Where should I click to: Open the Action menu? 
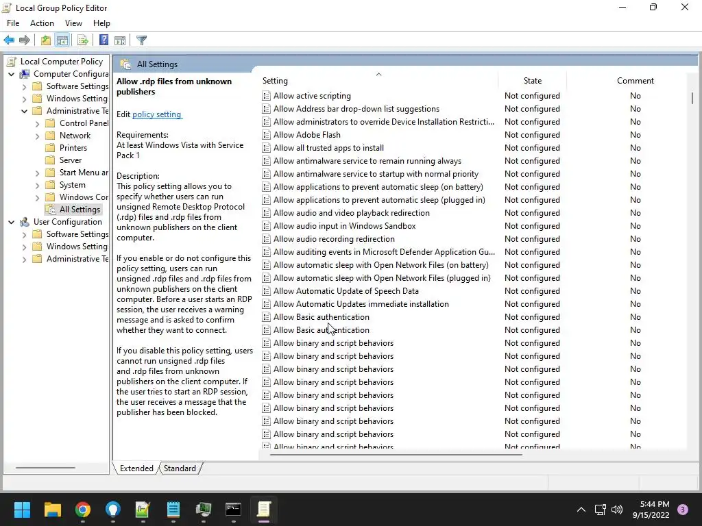pyautogui.click(x=42, y=23)
